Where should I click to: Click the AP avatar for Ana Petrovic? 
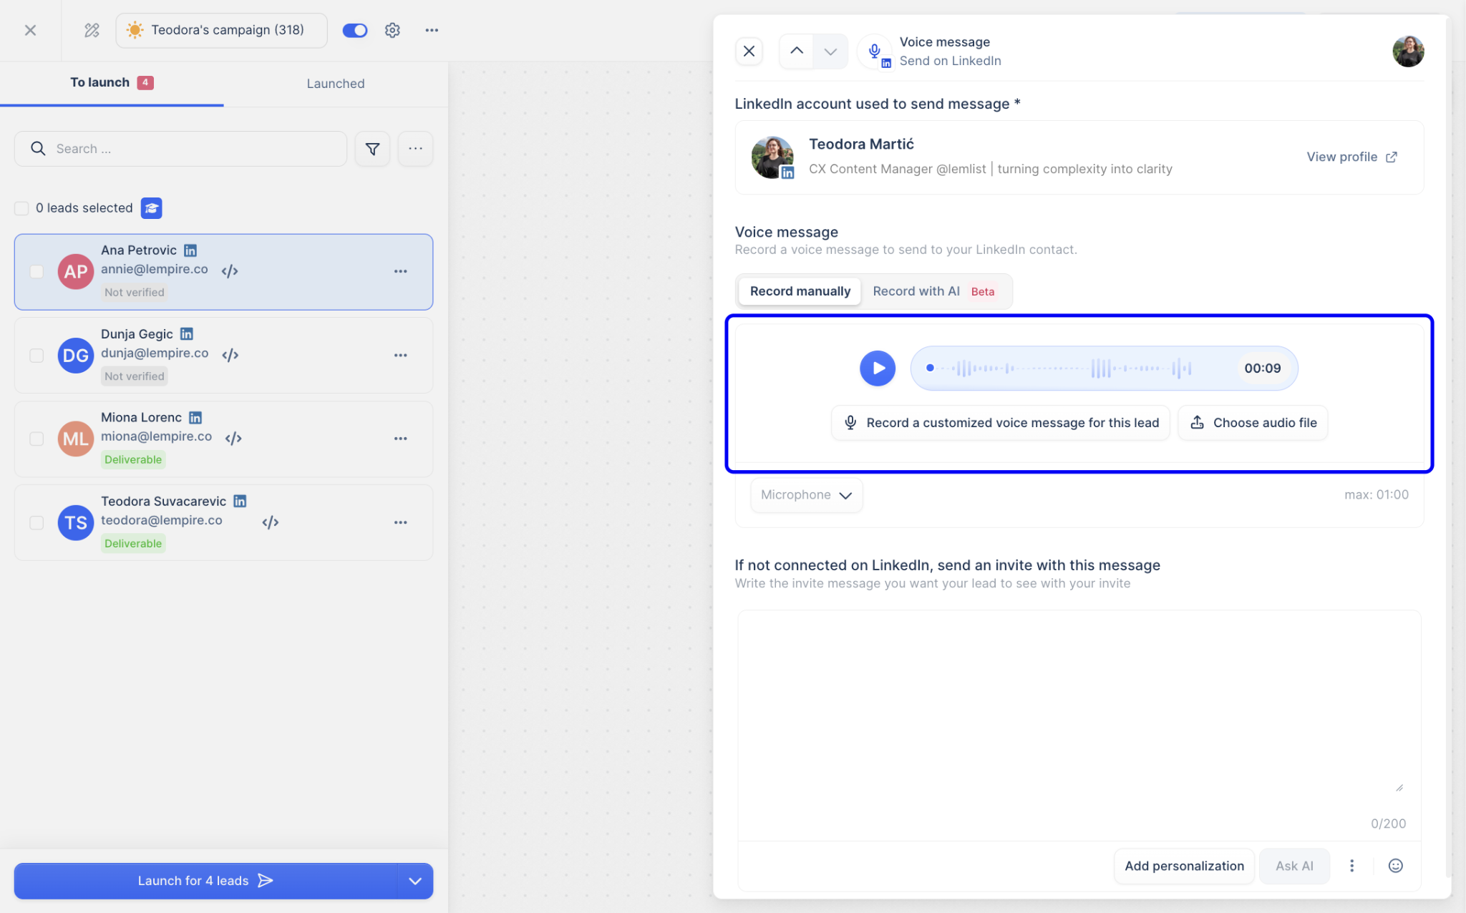76,272
